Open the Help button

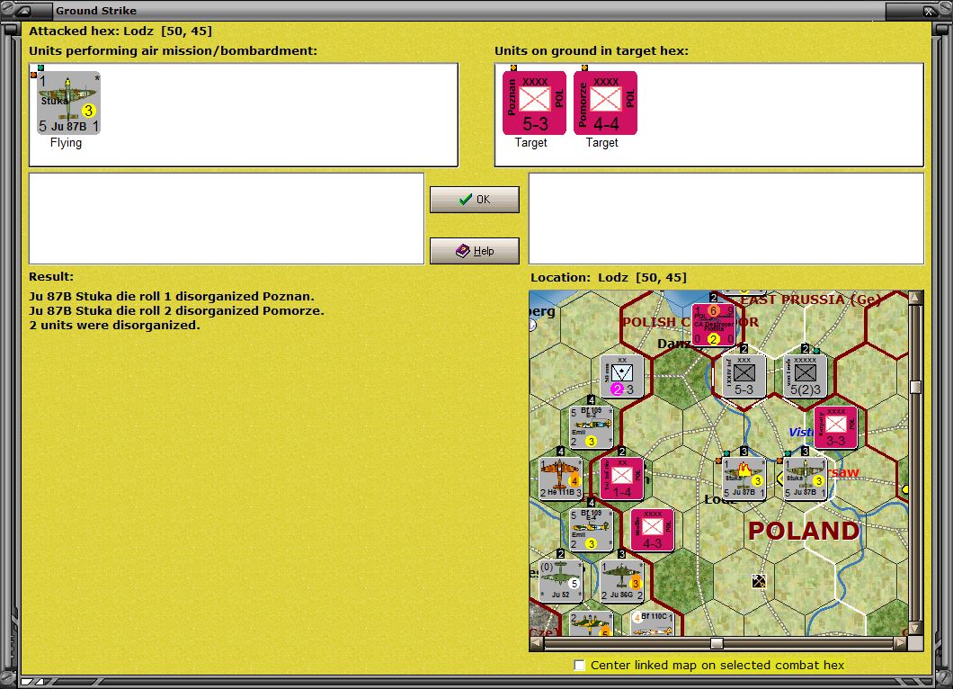click(475, 251)
